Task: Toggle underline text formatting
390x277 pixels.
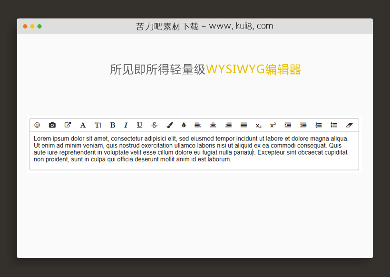Action: (x=139, y=125)
